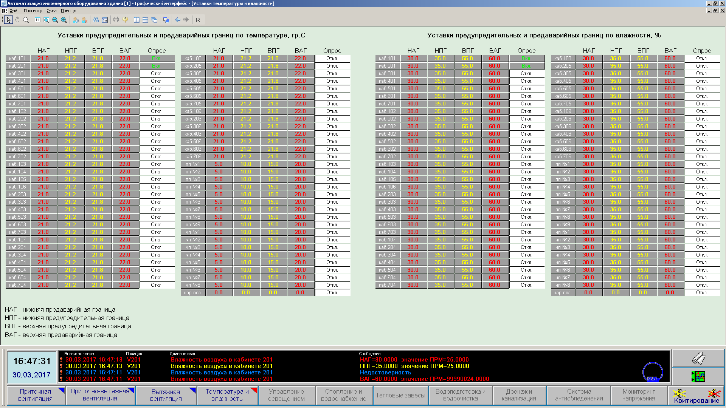This screenshot has height=408, width=726.
Task: Toggle Откл. polling for каб.108 temperature
Action: [332, 59]
